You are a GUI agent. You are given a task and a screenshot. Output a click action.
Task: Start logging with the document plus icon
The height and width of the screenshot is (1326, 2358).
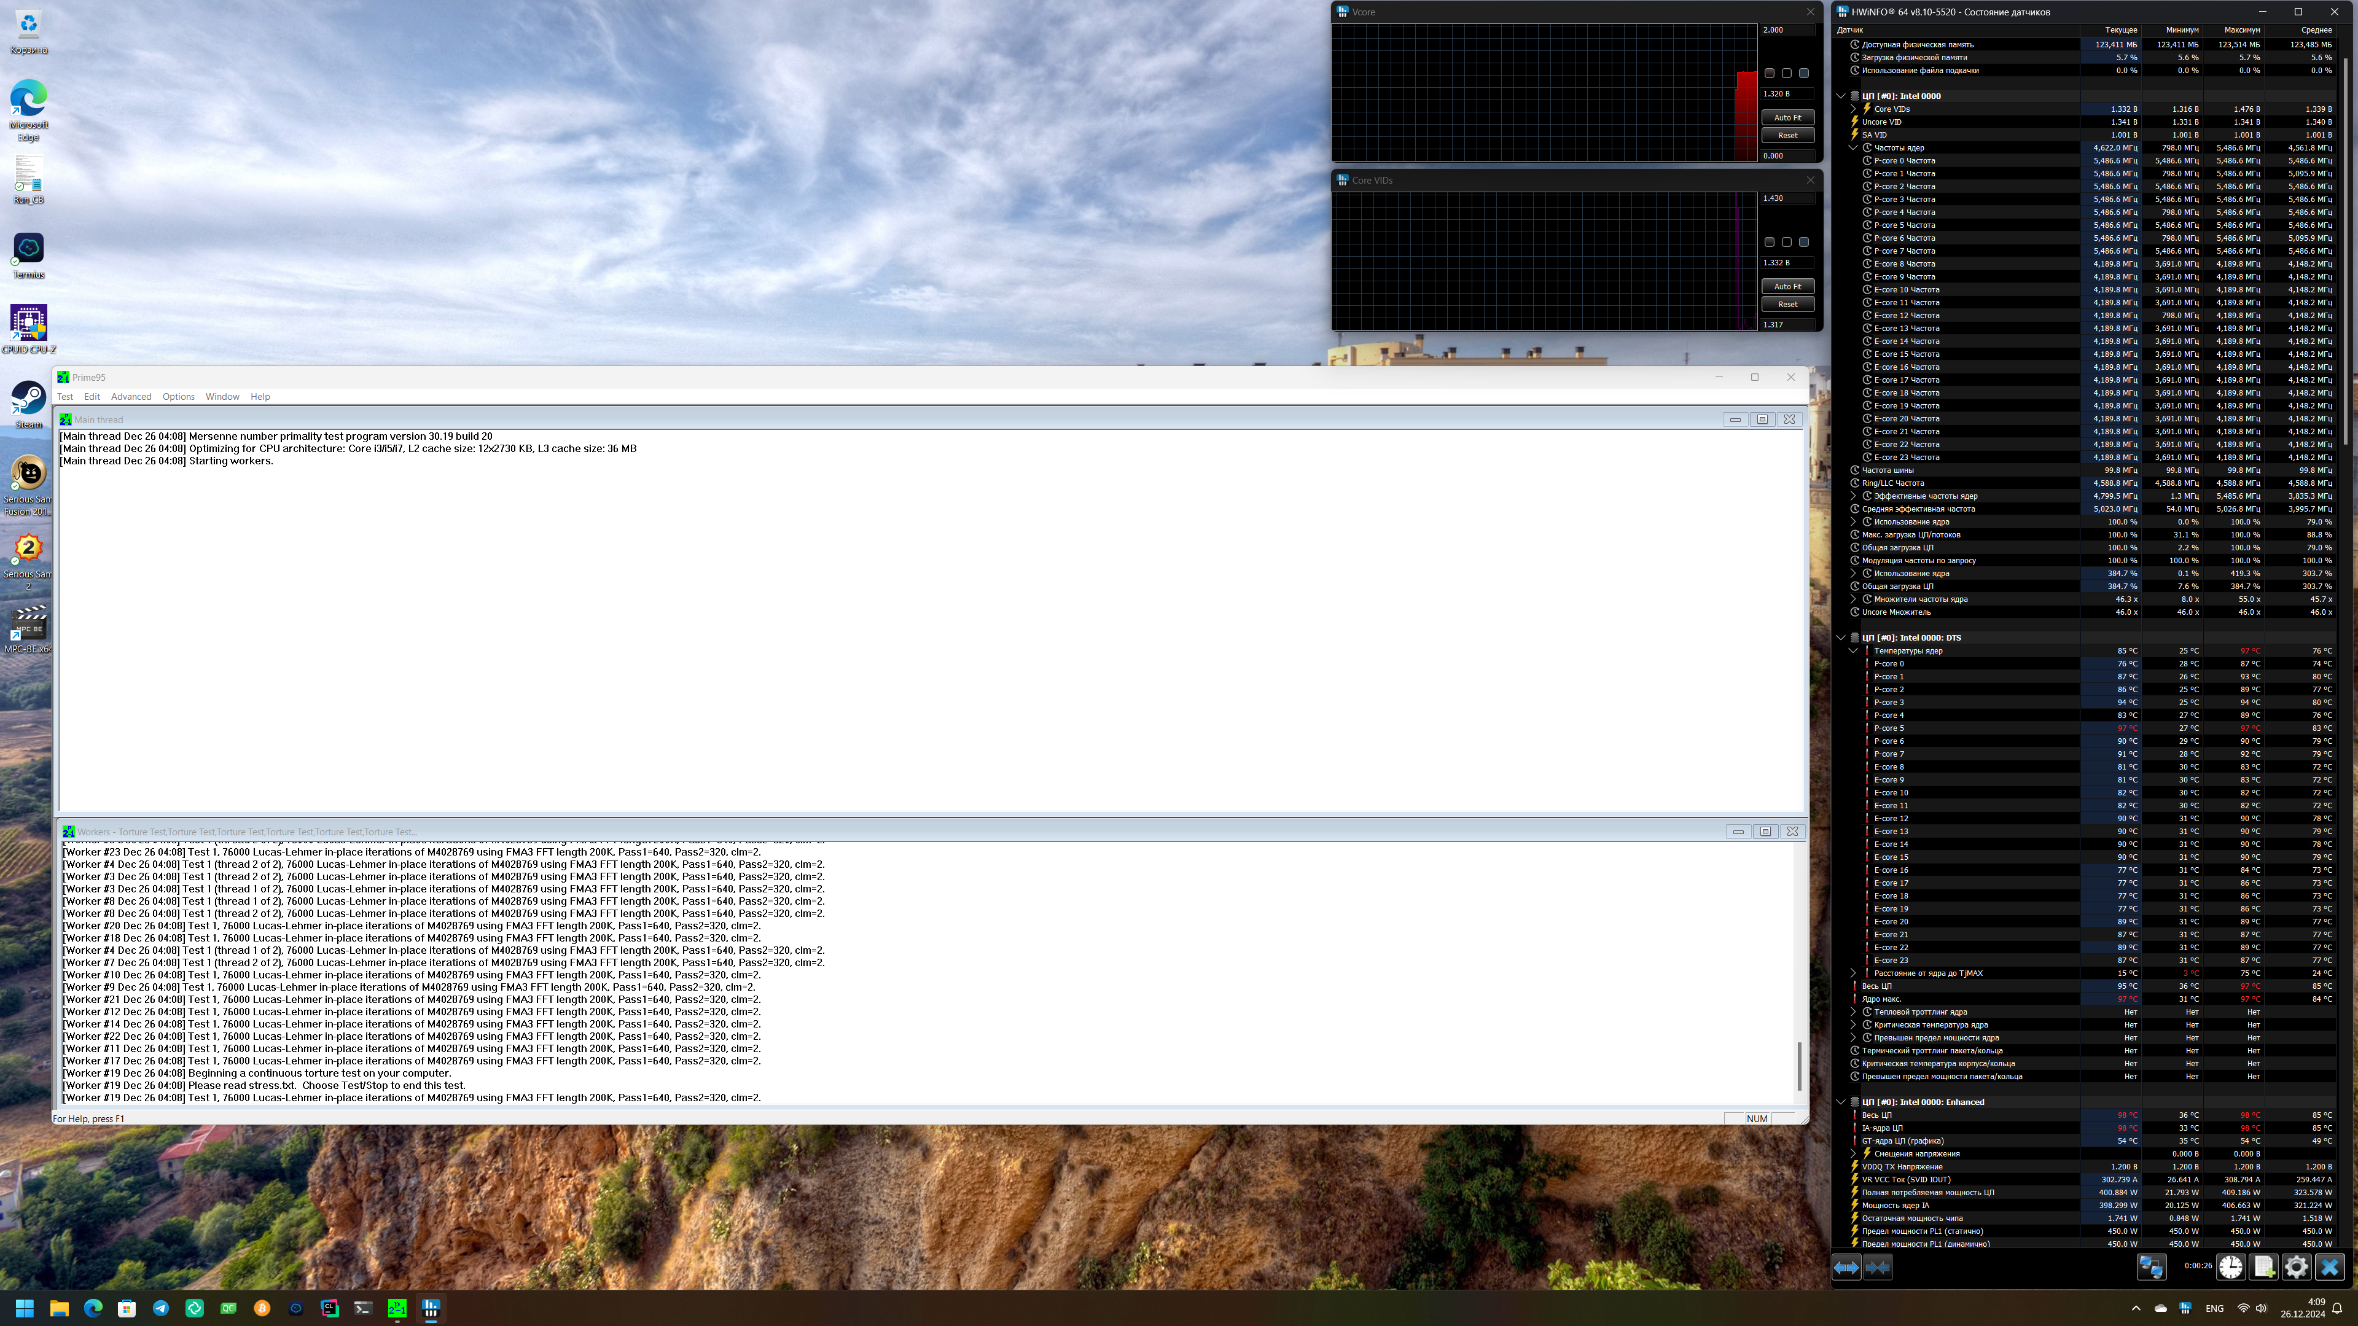pyautogui.click(x=2263, y=1268)
